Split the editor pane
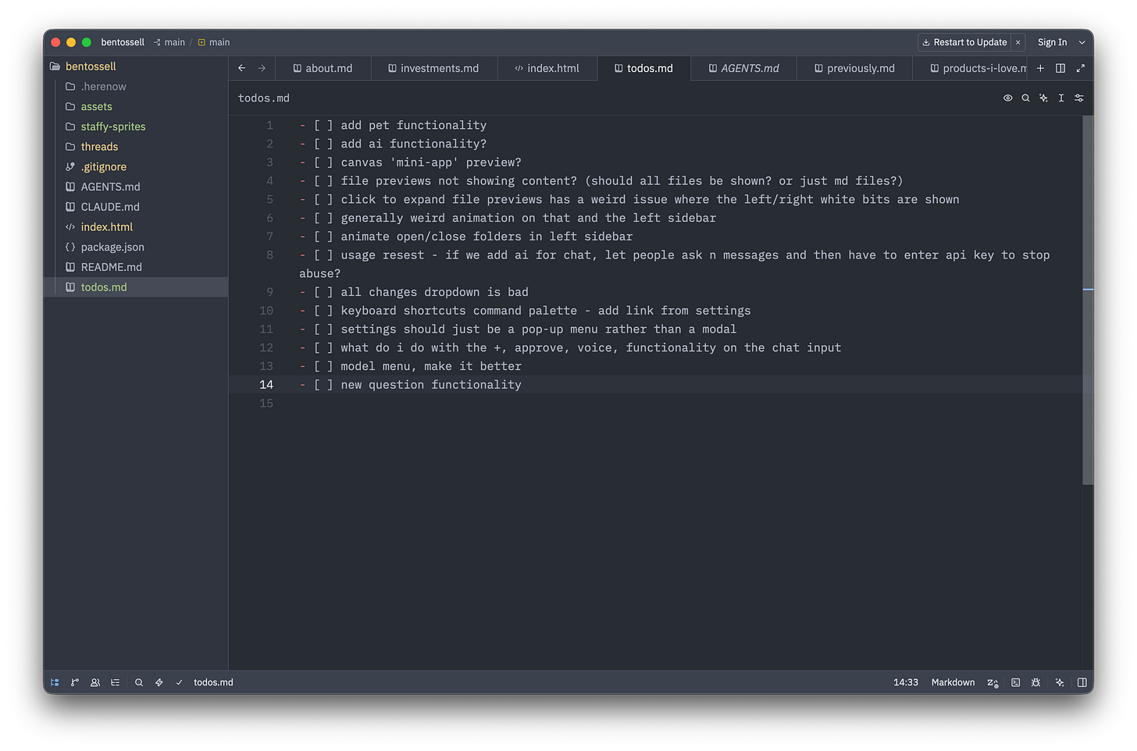 [1060, 69]
